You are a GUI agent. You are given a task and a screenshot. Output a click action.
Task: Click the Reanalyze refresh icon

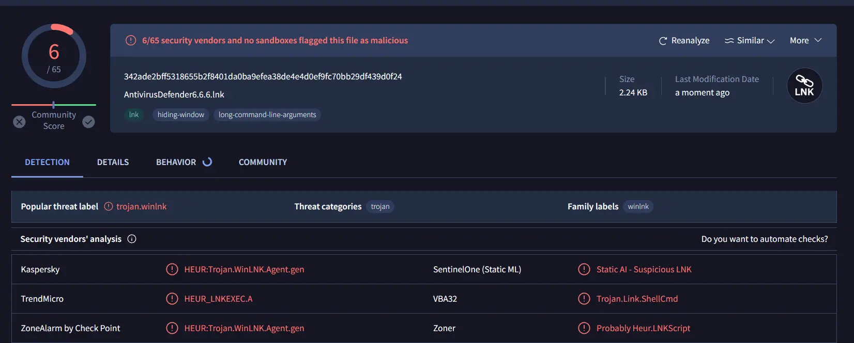pyautogui.click(x=663, y=41)
